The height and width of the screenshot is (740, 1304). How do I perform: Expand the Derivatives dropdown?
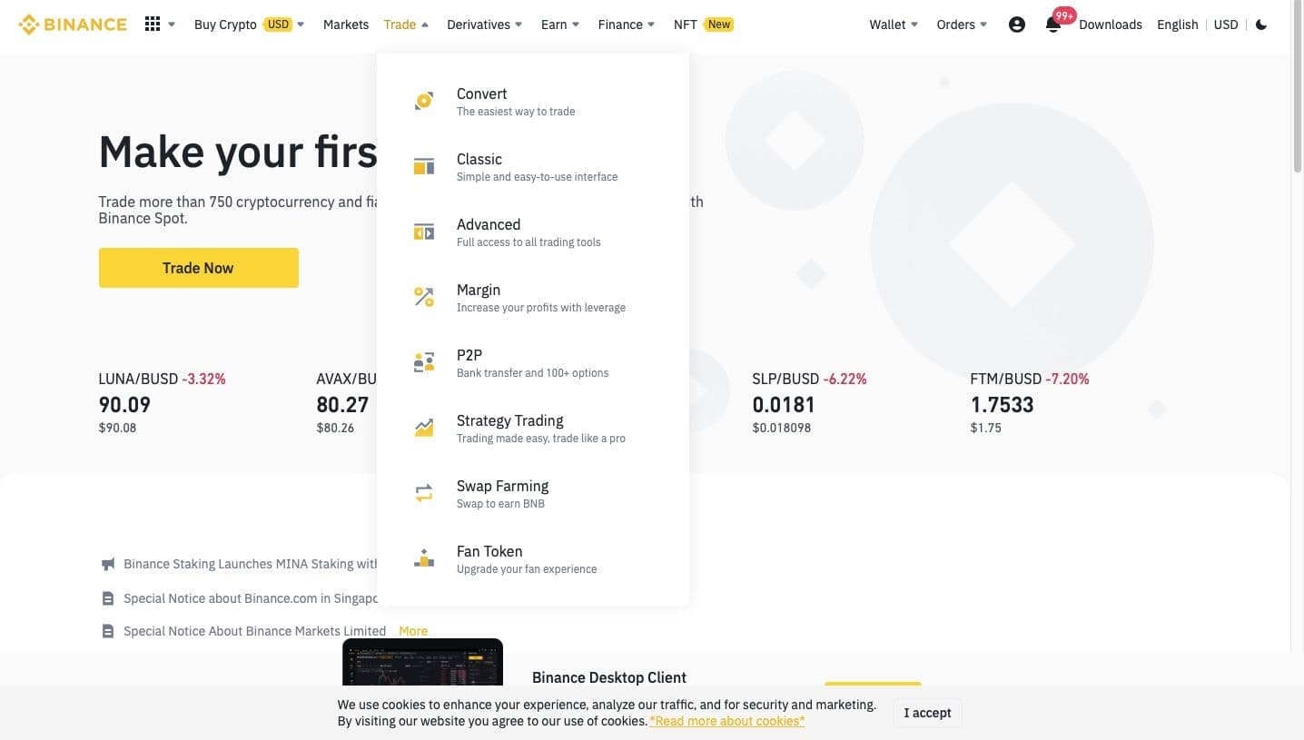pyautogui.click(x=484, y=25)
